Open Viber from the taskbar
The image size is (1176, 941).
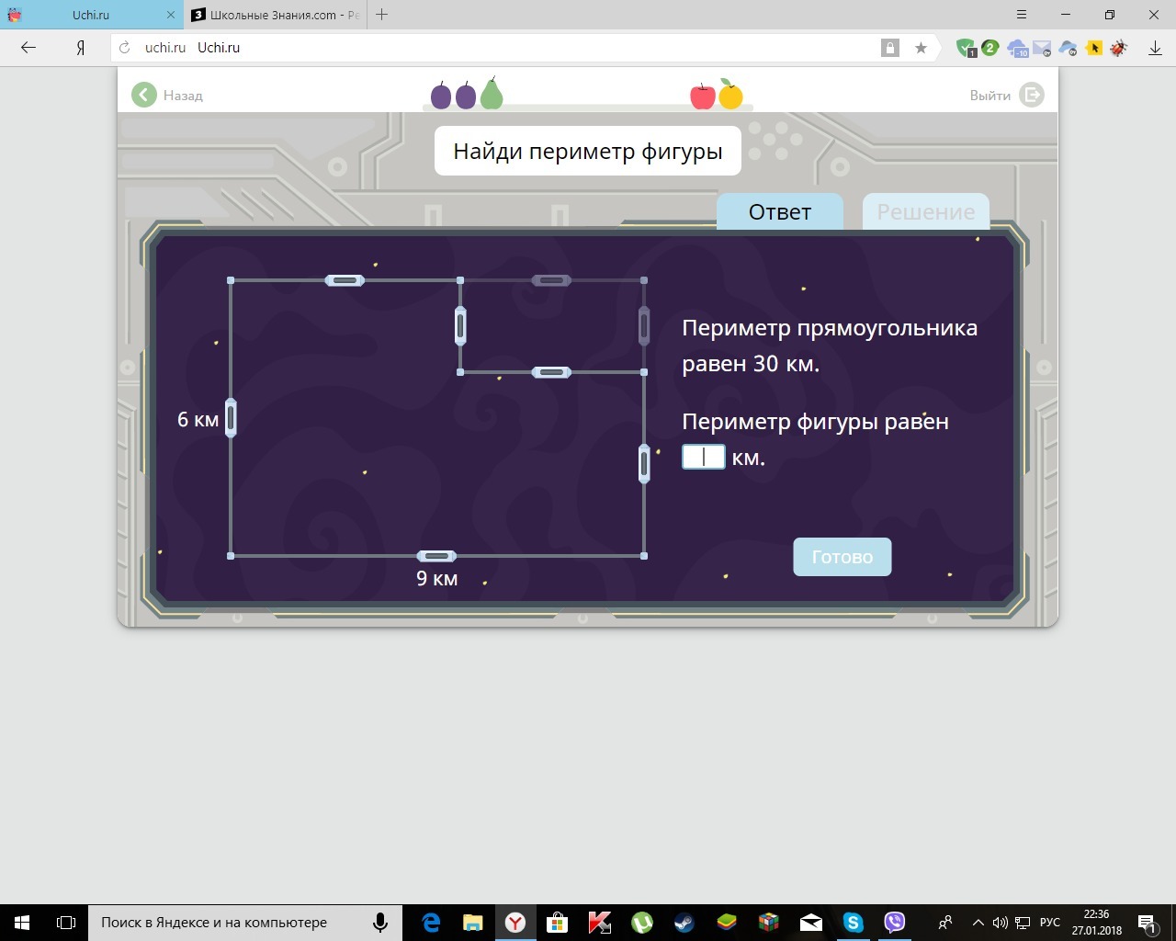click(x=894, y=922)
